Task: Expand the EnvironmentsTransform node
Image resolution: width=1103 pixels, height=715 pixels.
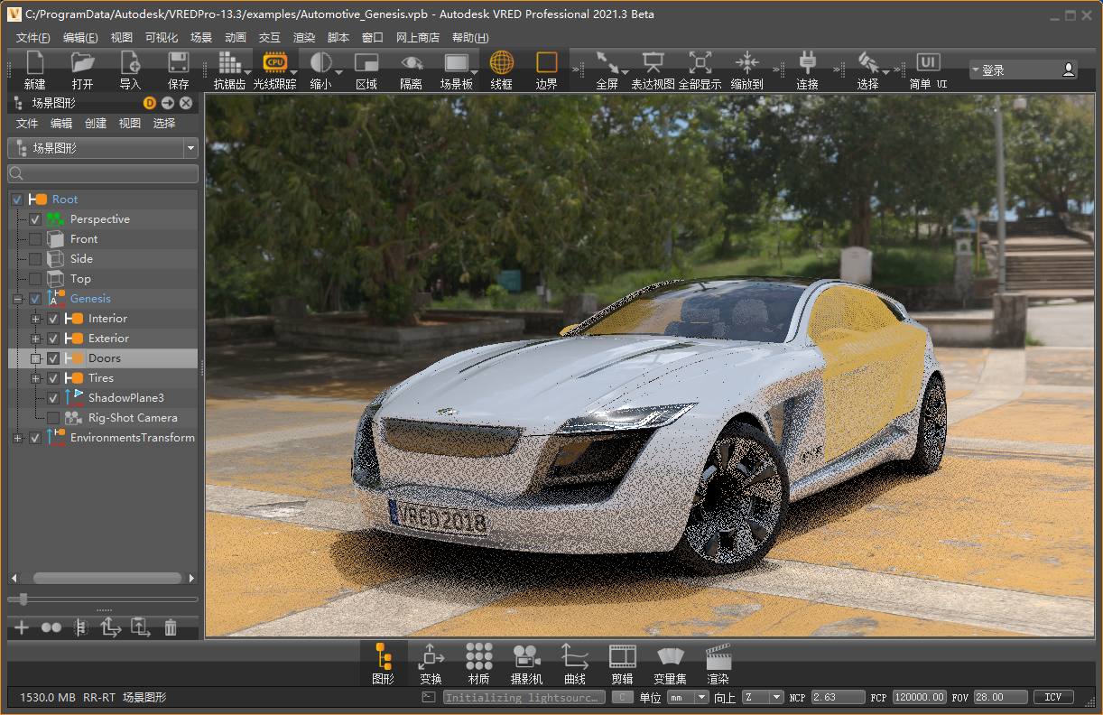Action: pos(18,438)
